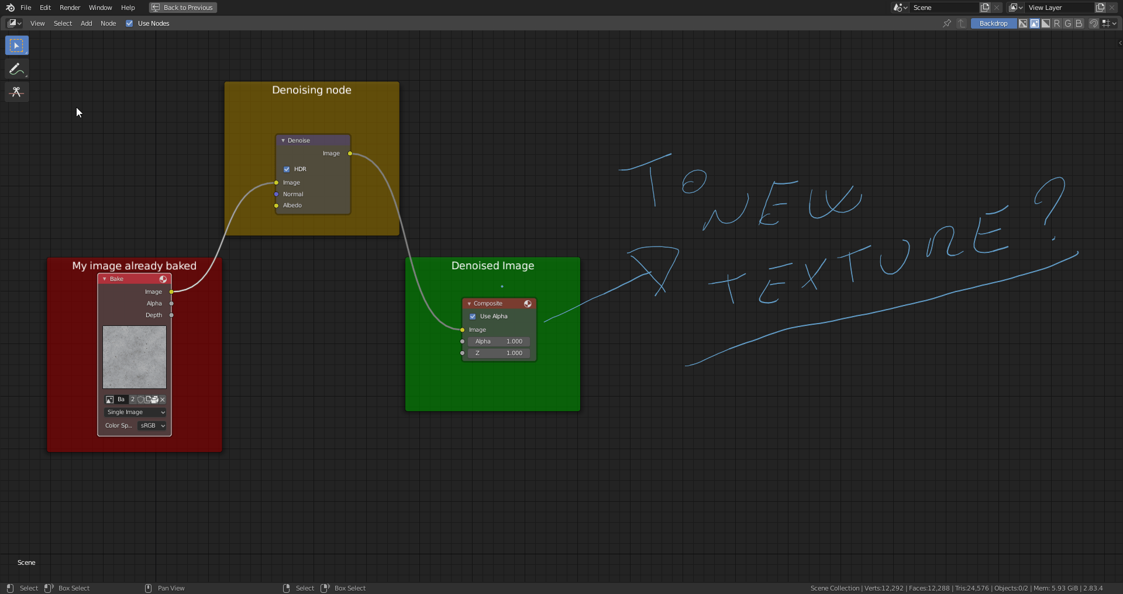Image resolution: width=1123 pixels, height=594 pixels.
Task: Click the baked texture thumbnail preview
Action: tap(134, 357)
